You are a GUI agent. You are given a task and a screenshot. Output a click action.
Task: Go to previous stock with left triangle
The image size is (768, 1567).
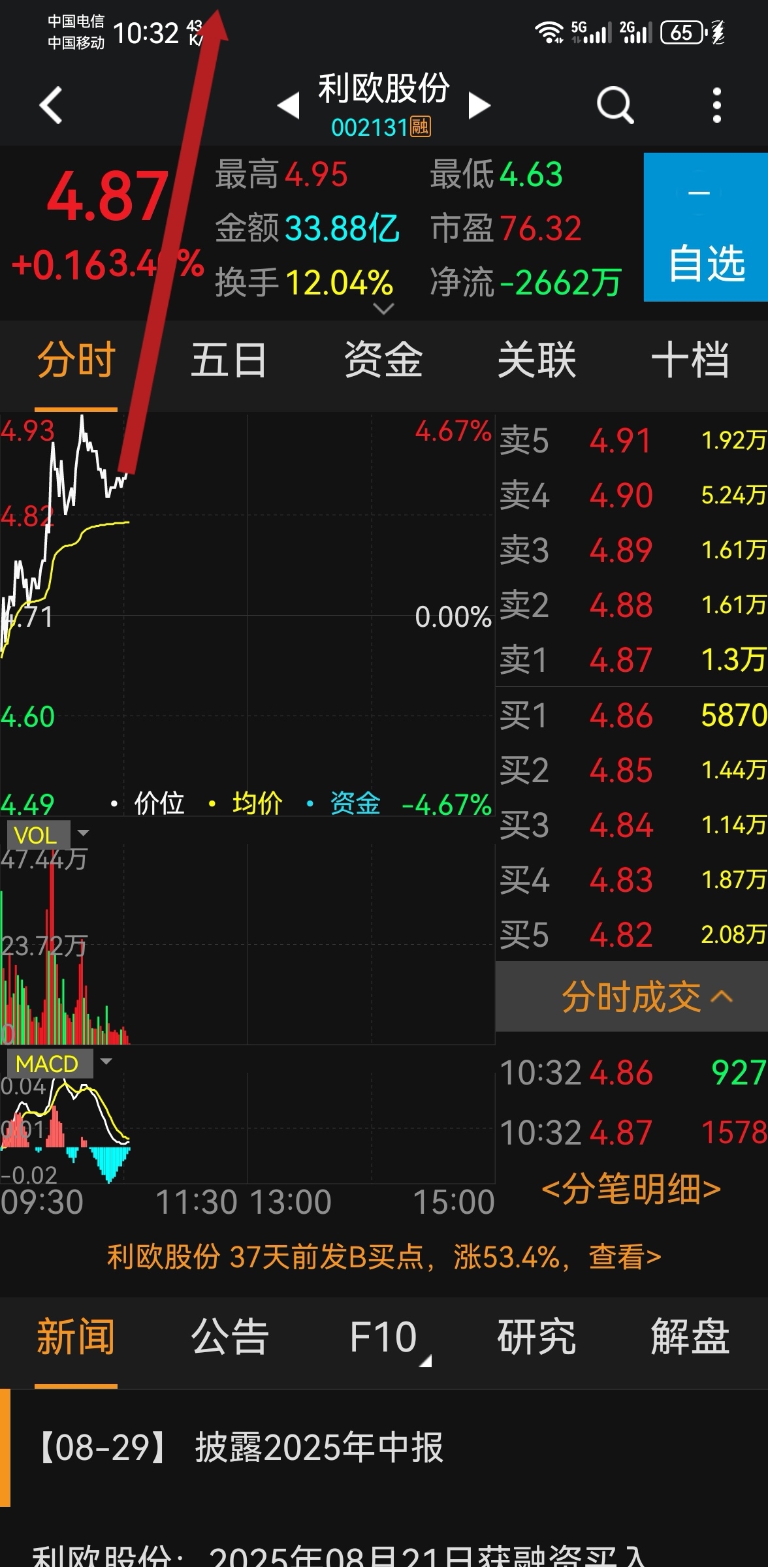point(288,105)
